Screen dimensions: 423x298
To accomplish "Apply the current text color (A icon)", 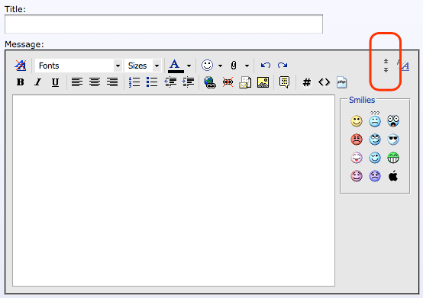I will click(176, 66).
